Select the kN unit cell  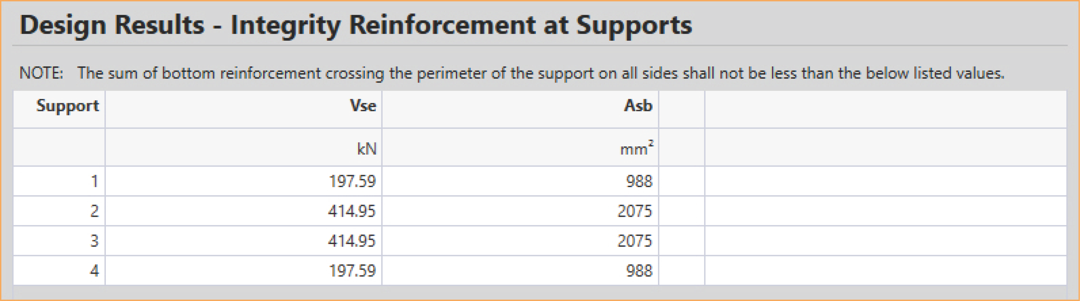(244, 147)
